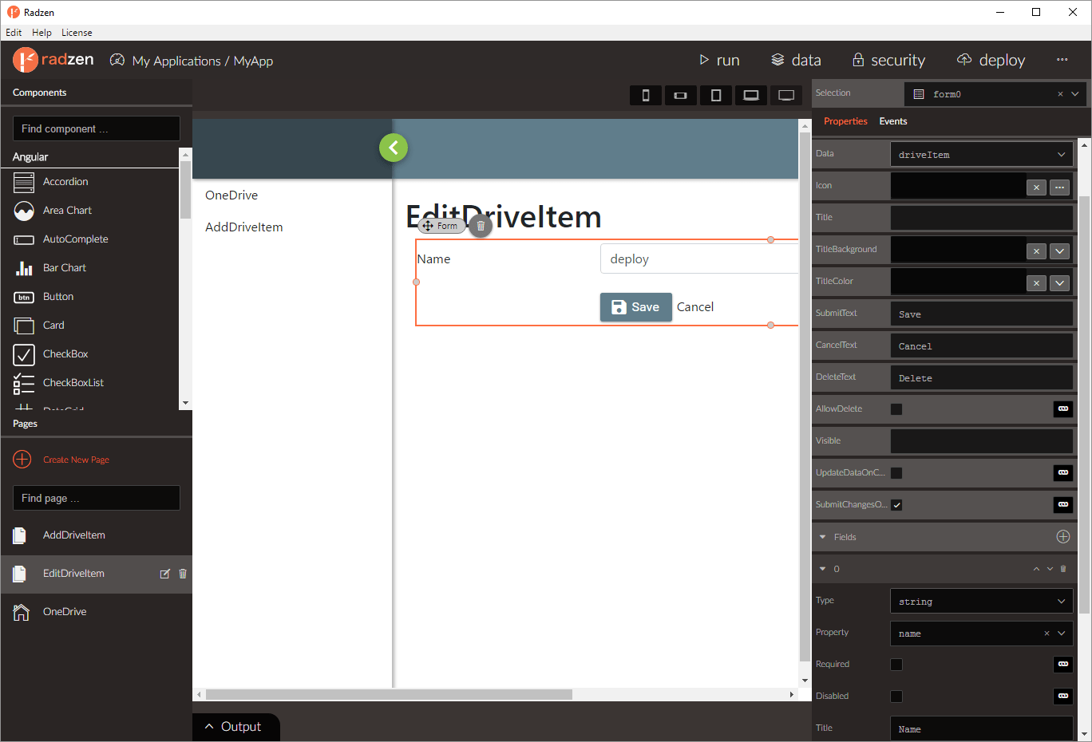This screenshot has height=742, width=1092.
Task: Click the run button
Action: (x=719, y=61)
